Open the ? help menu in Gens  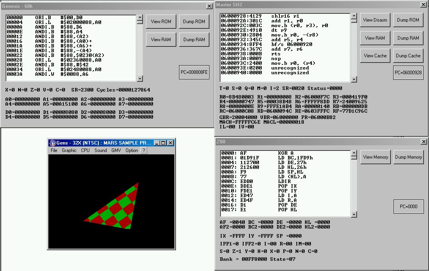click(144, 150)
